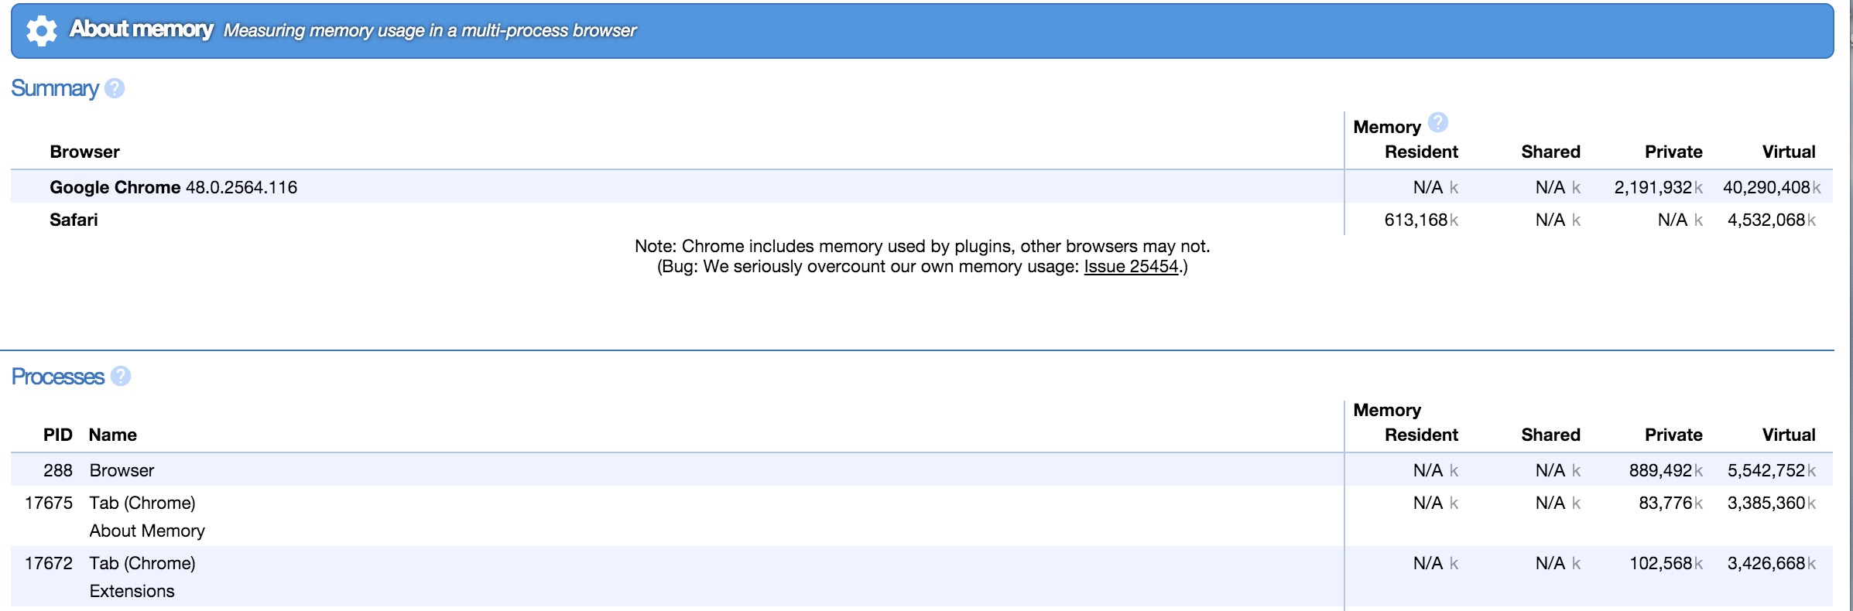This screenshot has height=611, width=1853.
Task: Select the Google Chrome 48.0.2564.116 row label
Action: coord(173,187)
